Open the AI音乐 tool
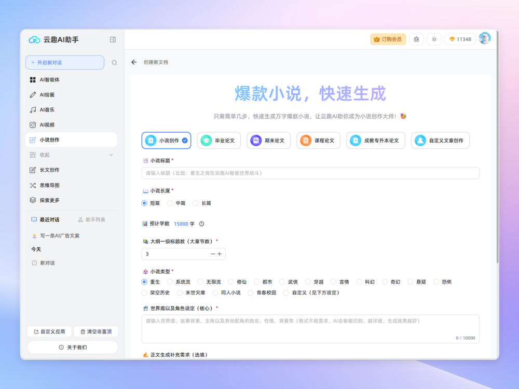Image resolution: width=519 pixels, height=389 pixels. (47, 109)
